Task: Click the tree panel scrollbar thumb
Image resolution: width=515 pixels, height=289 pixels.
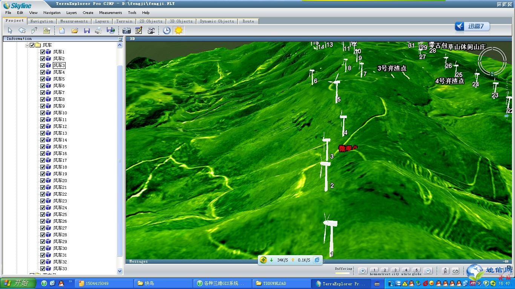Action: pos(120,161)
